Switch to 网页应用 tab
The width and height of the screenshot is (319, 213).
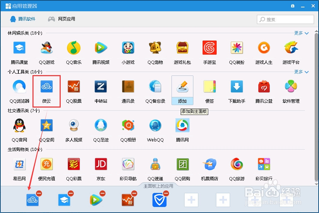(61, 19)
